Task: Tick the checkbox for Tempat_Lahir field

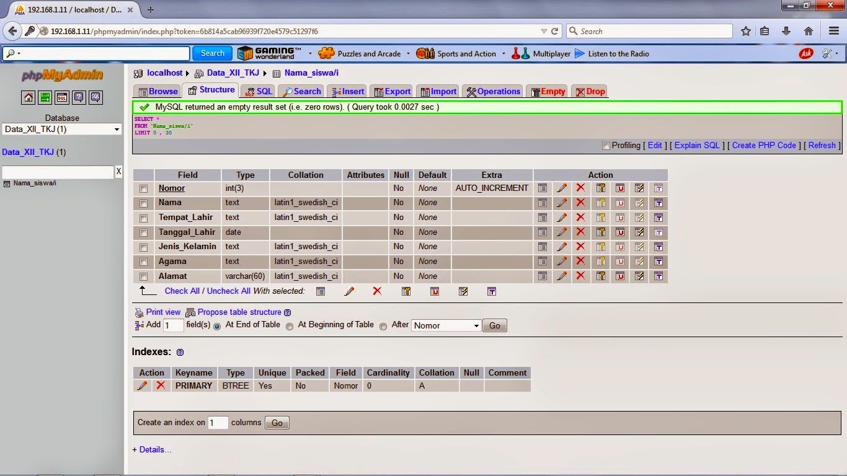Action: 144,218
